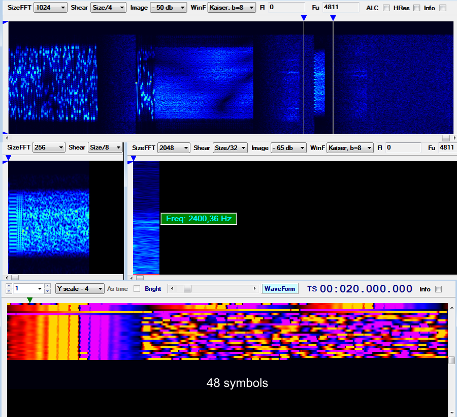This screenshot has height=417, width=457.
Task: Select the green triangle marker on the waveform panel
Action: click(29, 301)
